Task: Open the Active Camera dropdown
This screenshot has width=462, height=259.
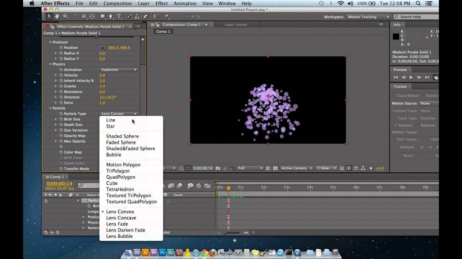Action: tap(296, 168)
